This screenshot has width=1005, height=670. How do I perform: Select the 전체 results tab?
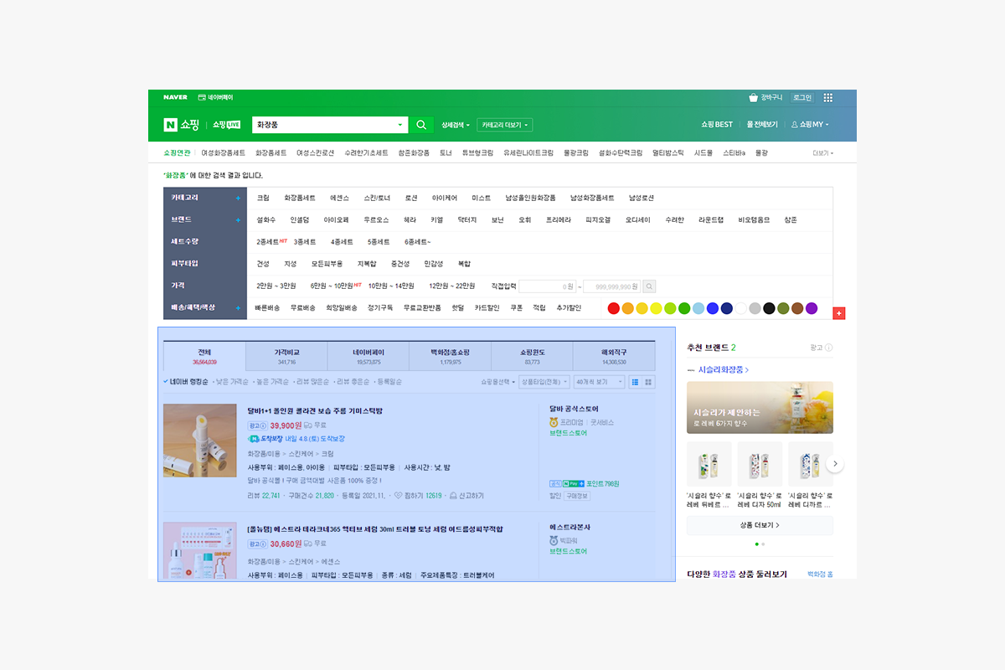(204, 357)
